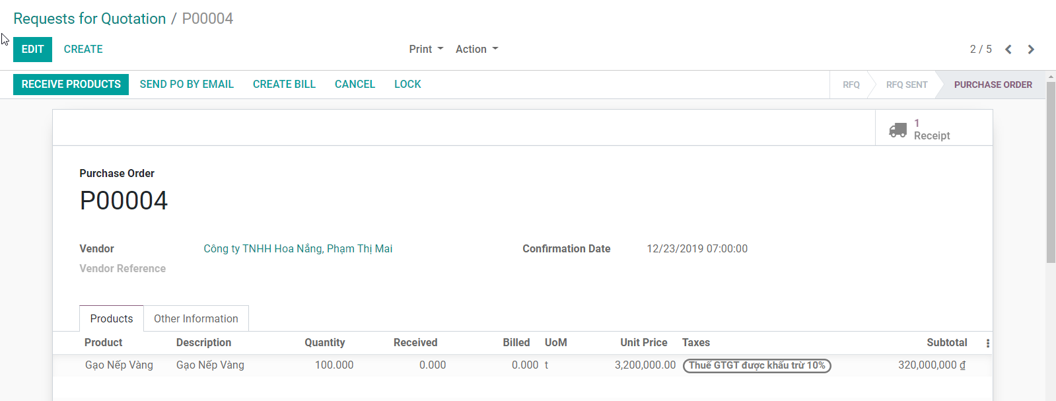Click Create Bill

pos(284,85)
